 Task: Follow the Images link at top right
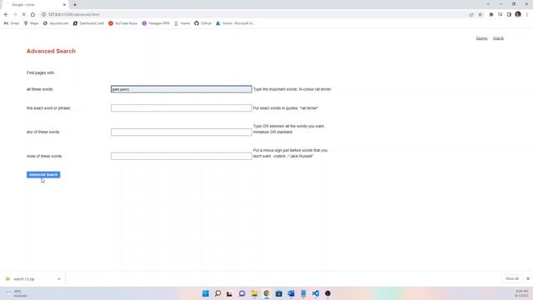pyautogui.click(x=481, y=38)
